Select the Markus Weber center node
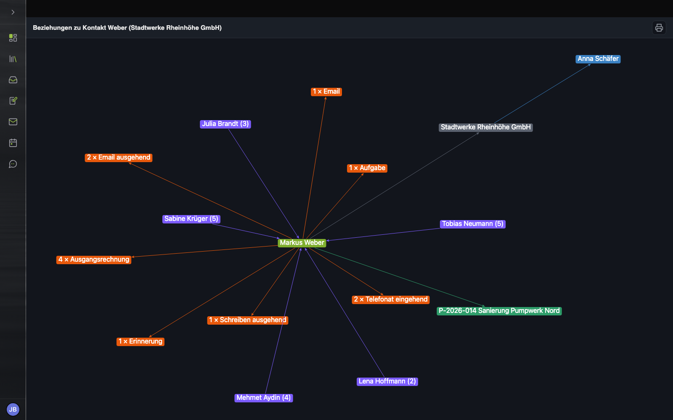This screenshot has height=420, width=673. point(302,243)
